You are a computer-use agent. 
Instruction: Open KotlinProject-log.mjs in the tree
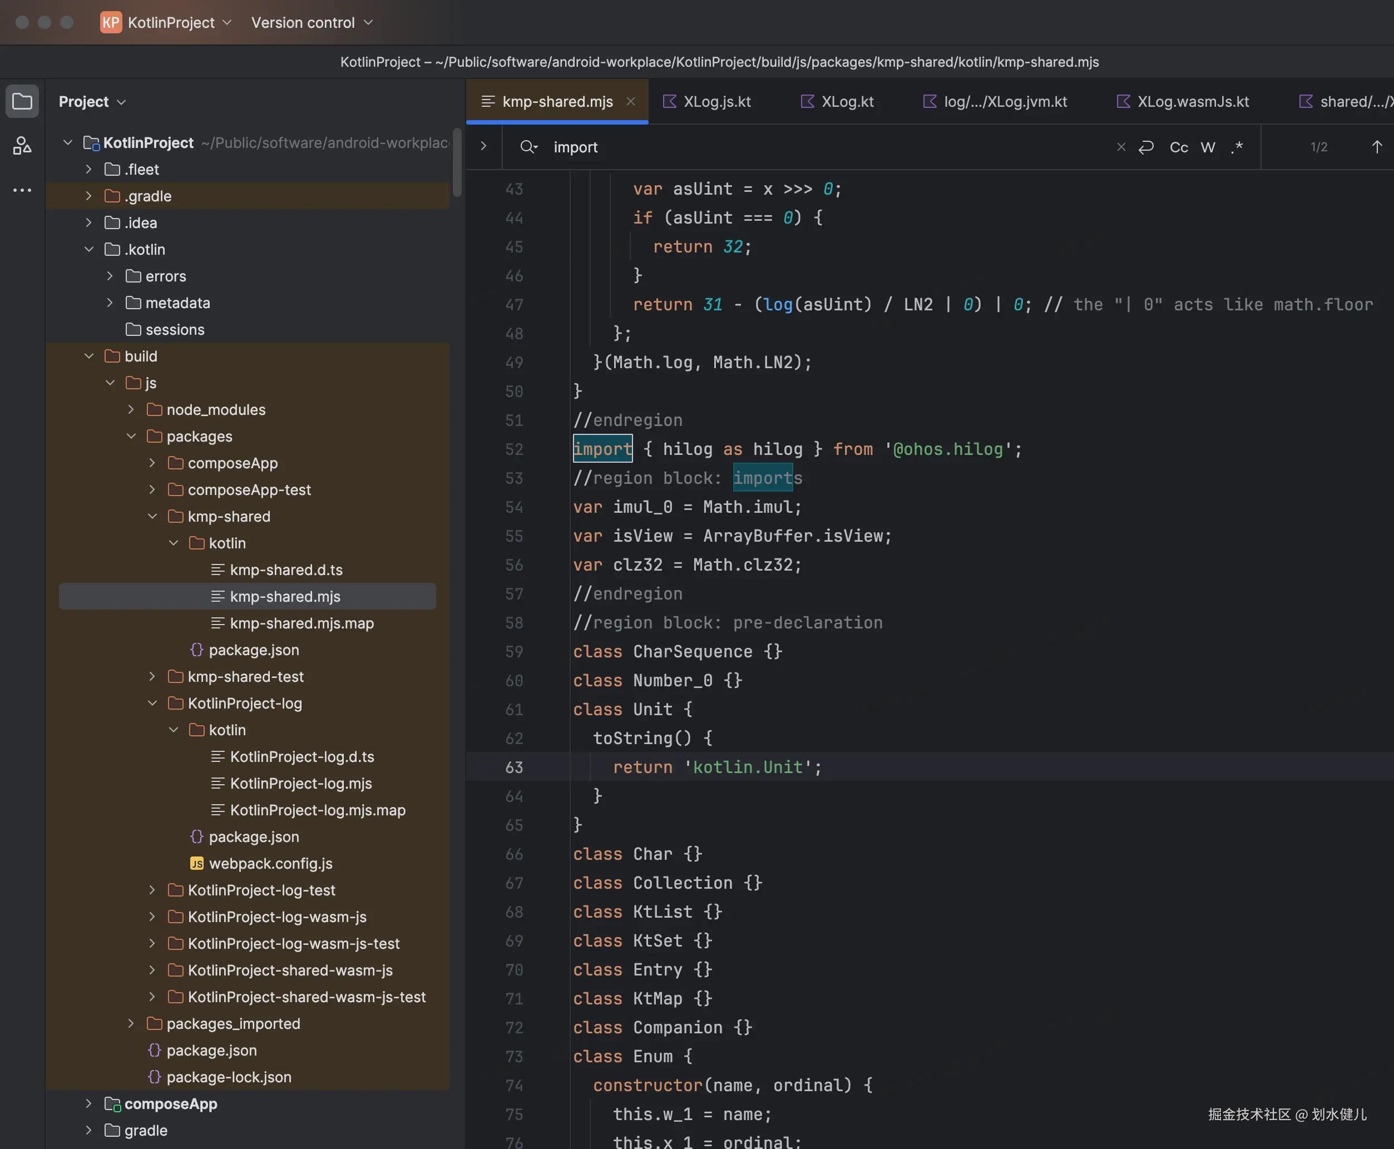[x=301, y=784]
